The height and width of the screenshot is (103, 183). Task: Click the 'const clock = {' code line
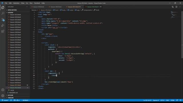point(51,45)
